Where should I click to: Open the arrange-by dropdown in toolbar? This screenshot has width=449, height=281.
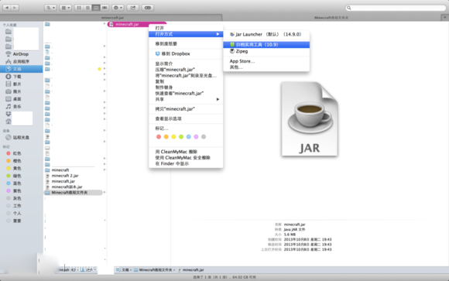(66, 8)
